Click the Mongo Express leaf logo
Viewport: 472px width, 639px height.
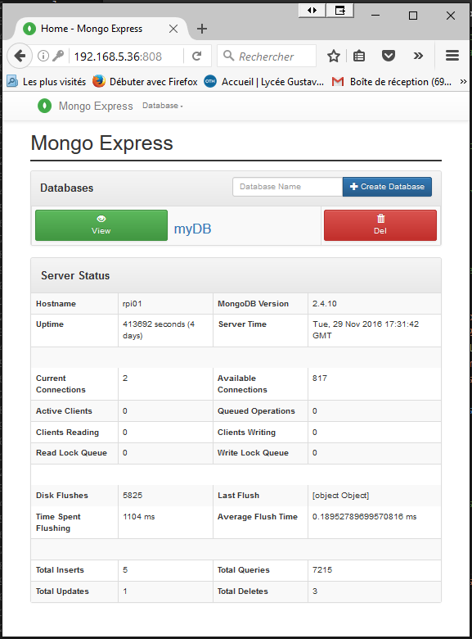coord(44,106)
